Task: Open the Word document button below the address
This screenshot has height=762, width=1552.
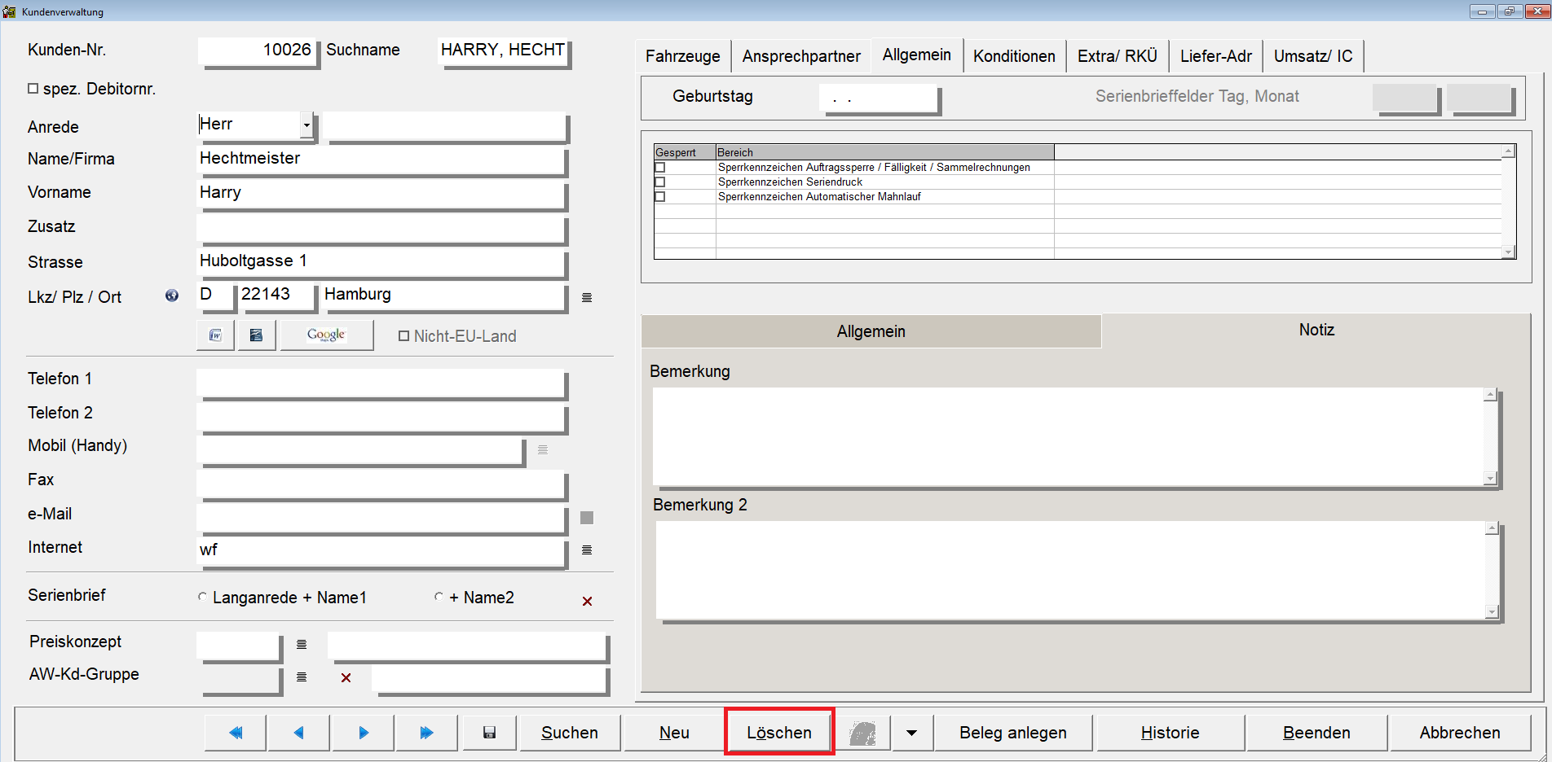Action: (215, 335)
